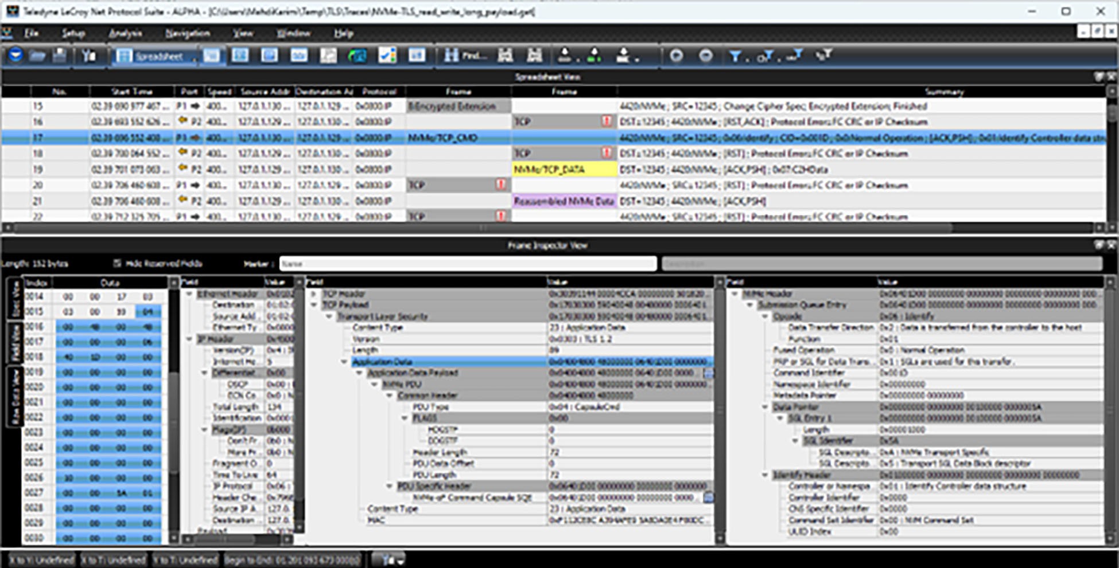Click the X to Y Undefined status button
1119x568 pixels.
point(42,559)
